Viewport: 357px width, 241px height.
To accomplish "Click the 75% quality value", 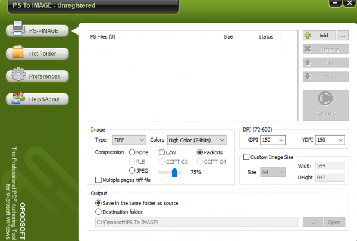I will pyautogui.click(x=196, y=172).
